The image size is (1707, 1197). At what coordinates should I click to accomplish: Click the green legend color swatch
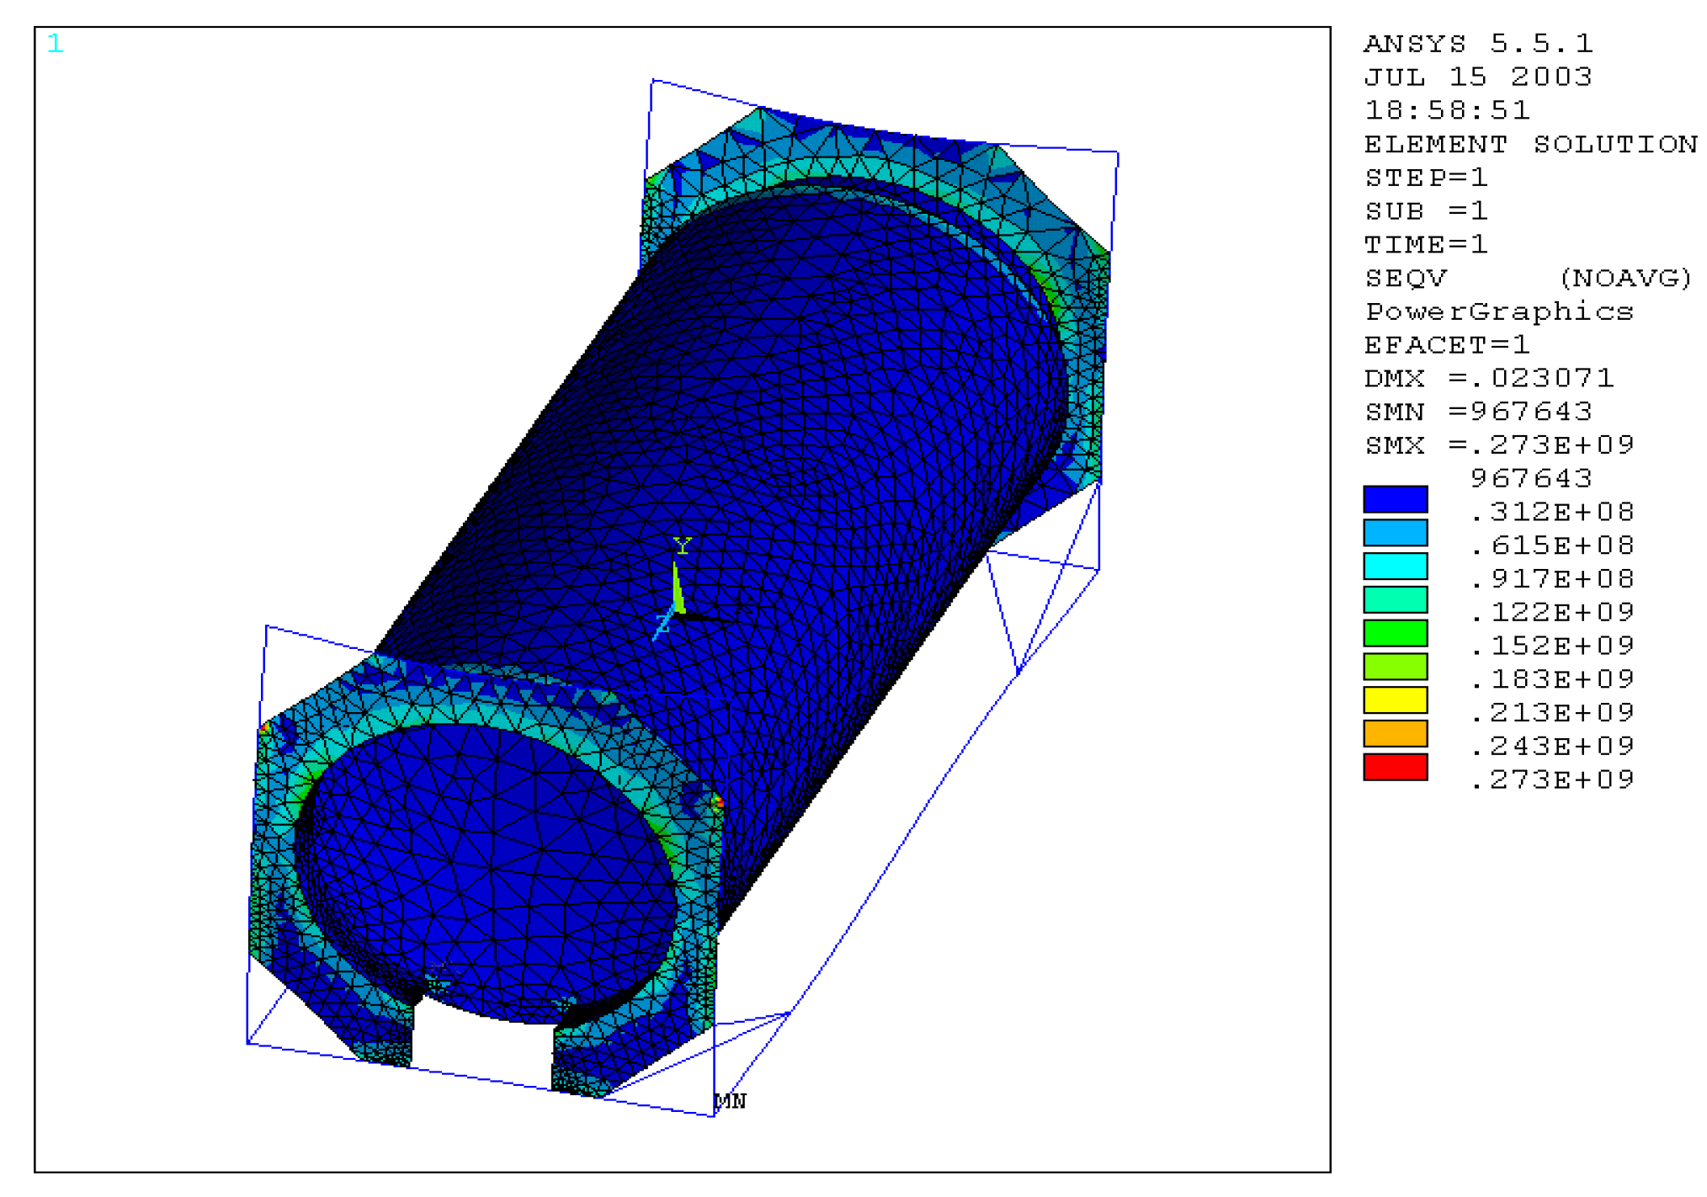pyautogui.click(x=1395, y=633)
